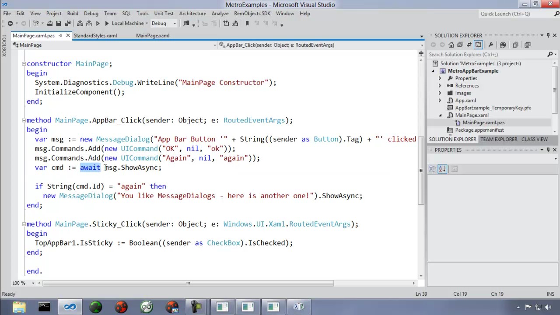Click the Visual Studio infinity taskbar icon
Viewport: 560px width, 315px height.
point(70,307)
